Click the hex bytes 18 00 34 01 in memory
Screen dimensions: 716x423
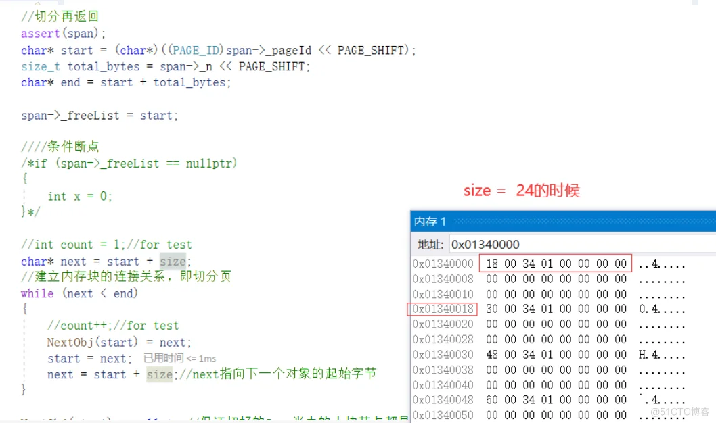click(519, 264)
